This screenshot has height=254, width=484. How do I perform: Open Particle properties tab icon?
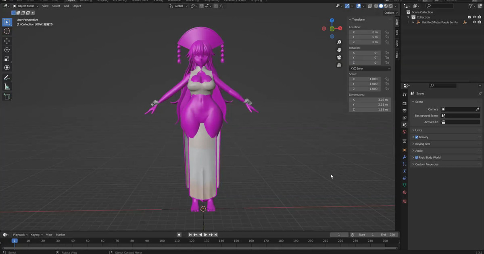[405, 164]
